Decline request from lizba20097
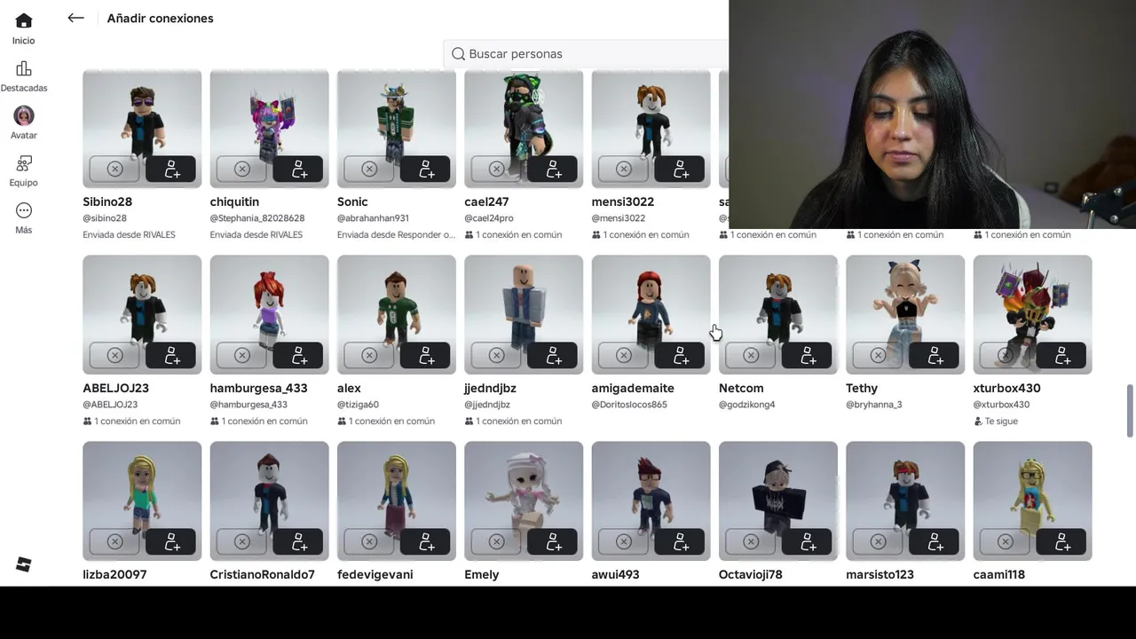This screenshot has height=639, width=1136. 114,541
